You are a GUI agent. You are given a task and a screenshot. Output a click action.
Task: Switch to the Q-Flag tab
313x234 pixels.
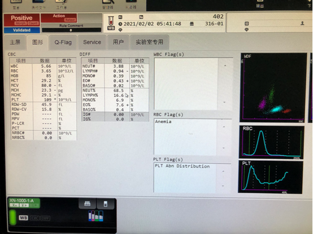(63, 42)
